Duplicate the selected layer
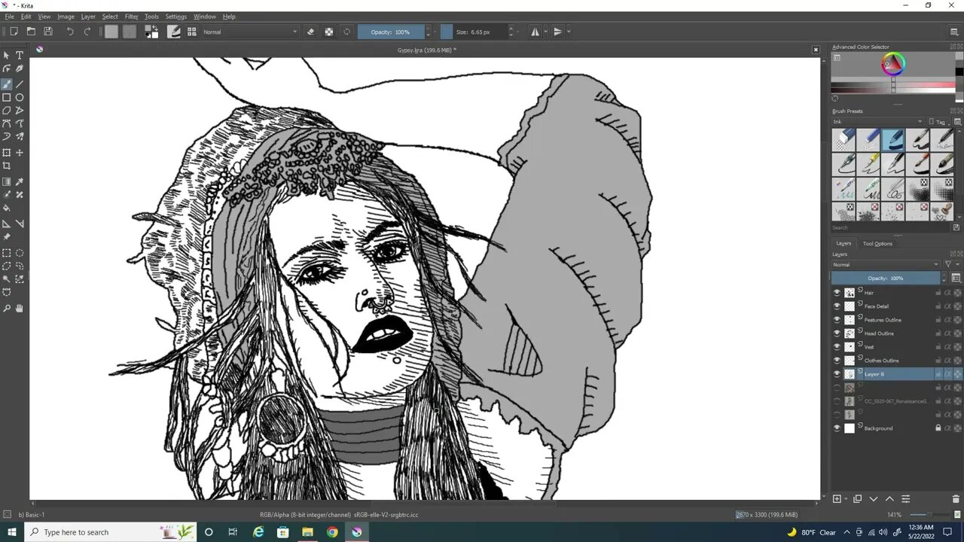 [857, 499]
